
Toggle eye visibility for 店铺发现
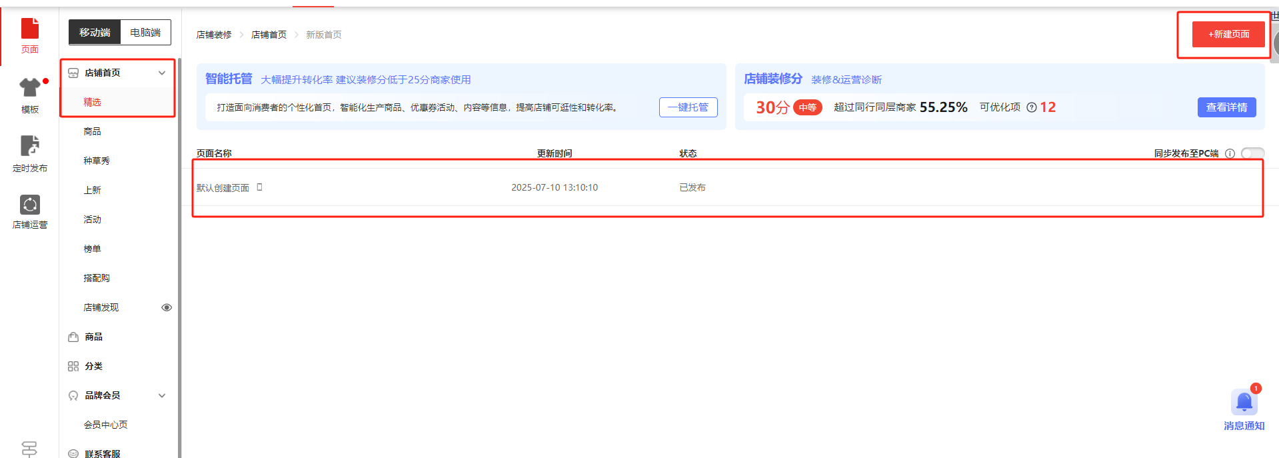pyautogui.click(x=167, y=307)
